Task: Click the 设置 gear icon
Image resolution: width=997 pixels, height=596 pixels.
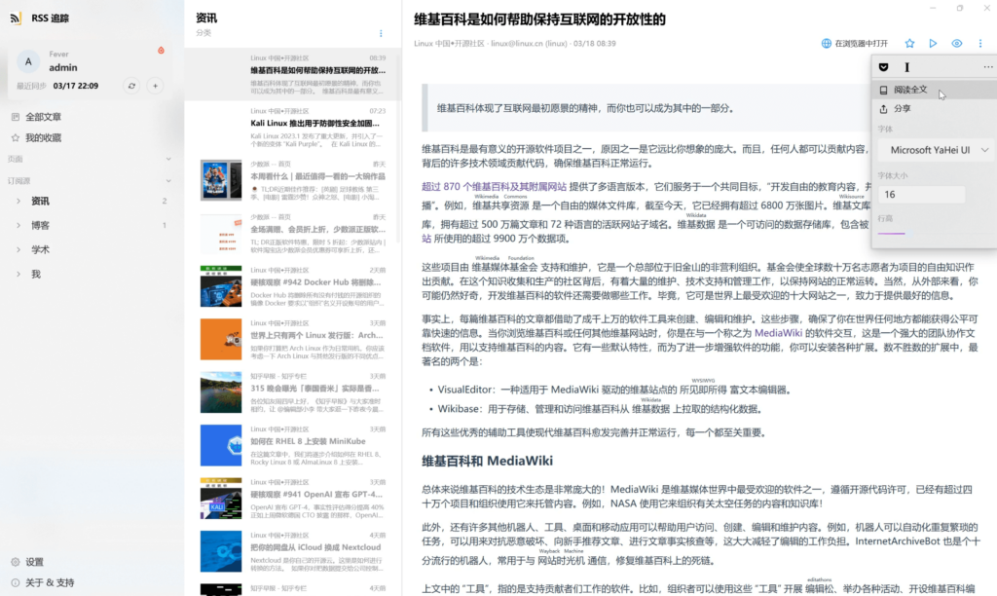Action: [x=16, y=562]
